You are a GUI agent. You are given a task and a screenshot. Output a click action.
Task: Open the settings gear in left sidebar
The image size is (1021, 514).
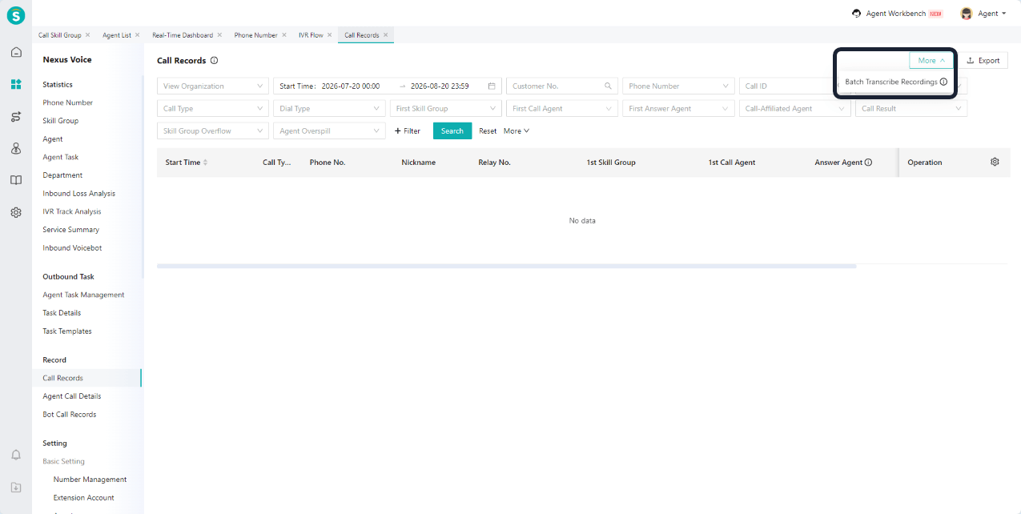pos(16,212)
